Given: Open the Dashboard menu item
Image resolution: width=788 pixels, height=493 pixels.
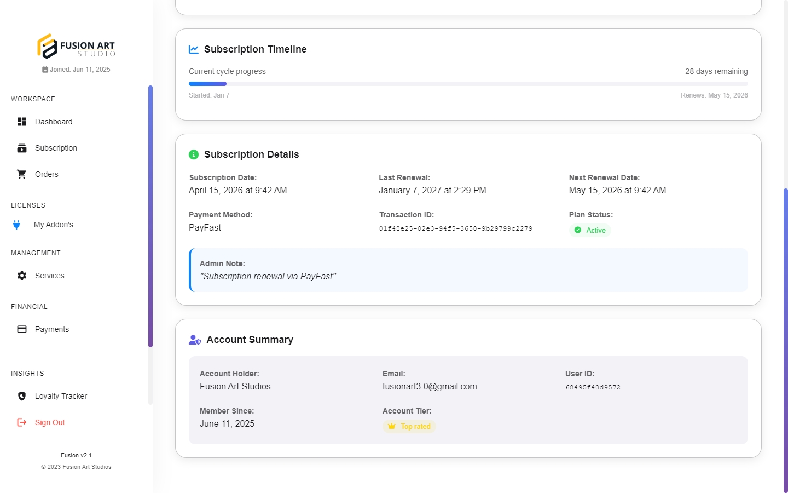Looking at the screenshot, I should coord(54,122).
